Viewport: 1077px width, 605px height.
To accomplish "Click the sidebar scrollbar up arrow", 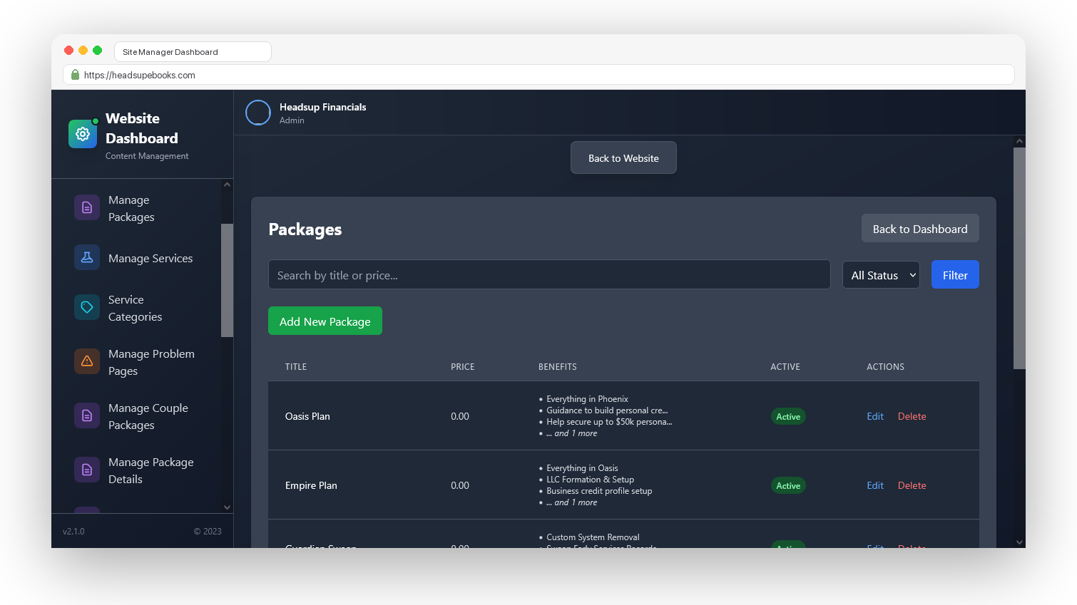I will tap(227, 185).
